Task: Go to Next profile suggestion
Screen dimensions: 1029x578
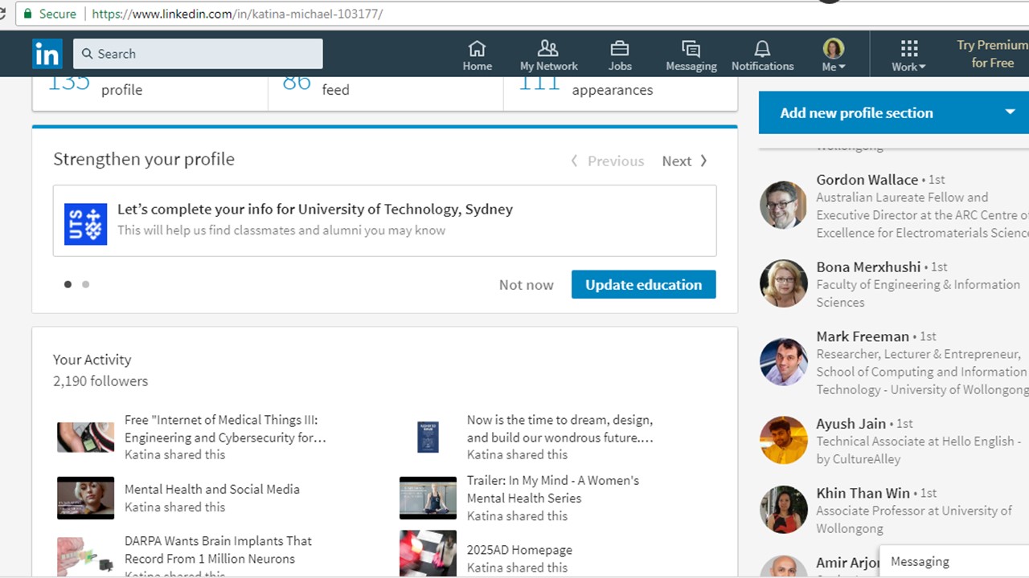Action: point(685,161)
